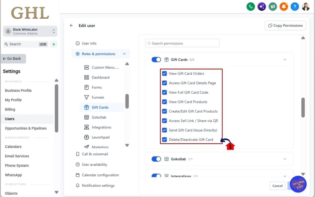Click the up arrow of the Settings sidebar scrollbar
Viewport: 315px width, 197px height.
click(x=56, y=80)
